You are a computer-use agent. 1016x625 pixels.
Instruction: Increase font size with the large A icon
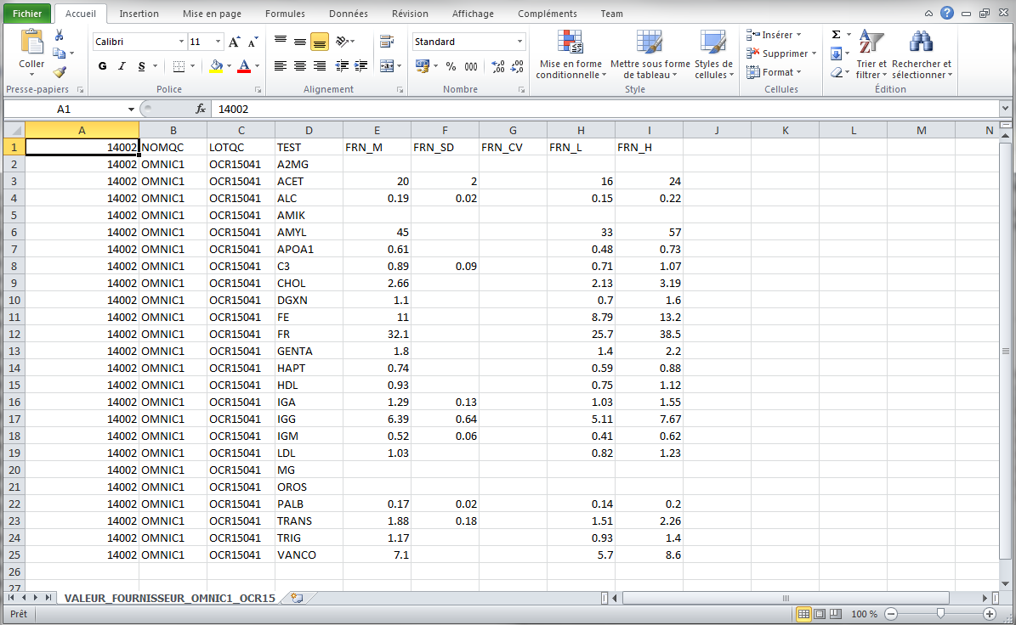pos(235,42)
